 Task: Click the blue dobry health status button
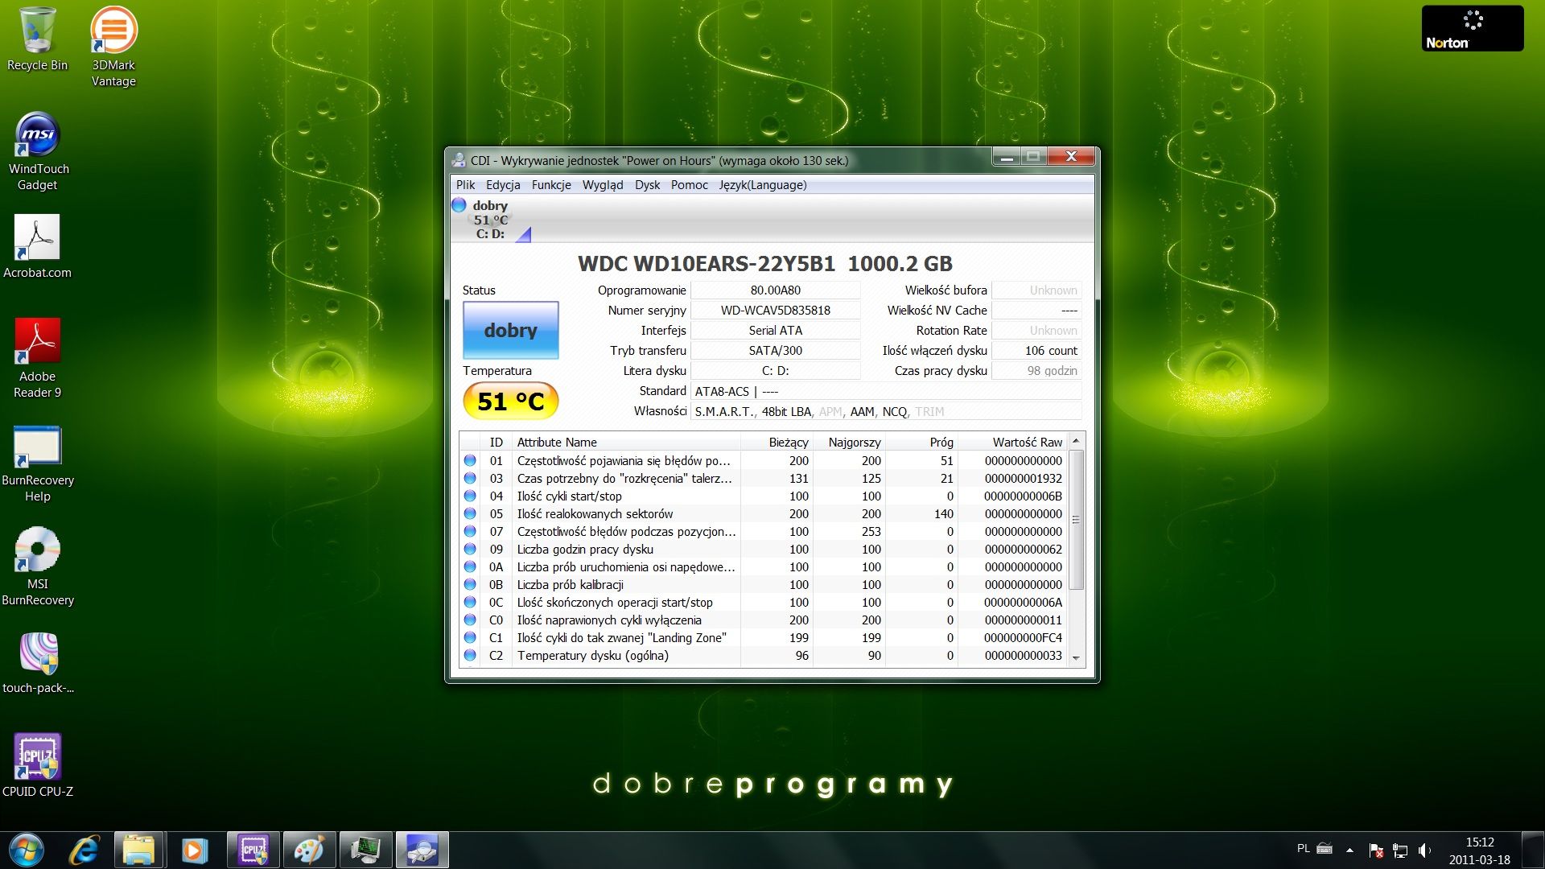click(x=510, y=330)
